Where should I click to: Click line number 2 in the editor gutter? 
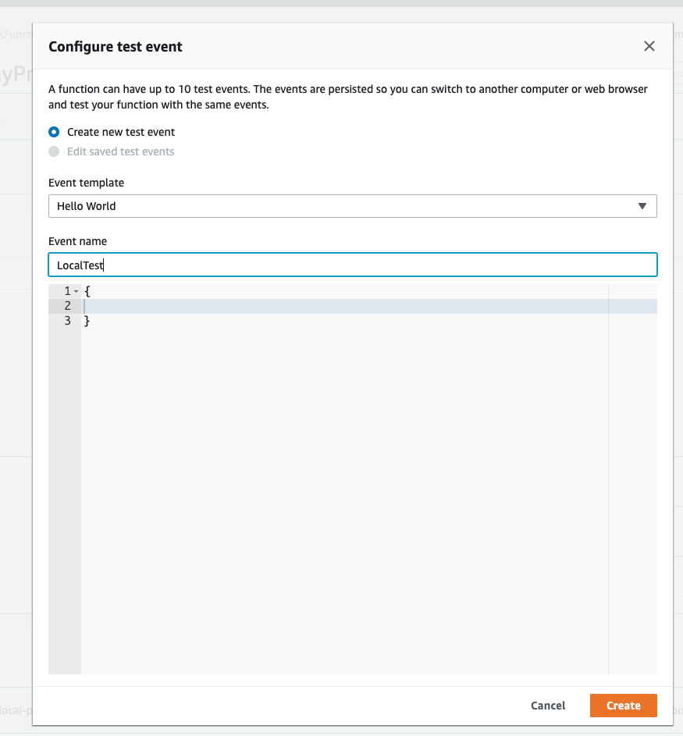[x=67, y=306]
